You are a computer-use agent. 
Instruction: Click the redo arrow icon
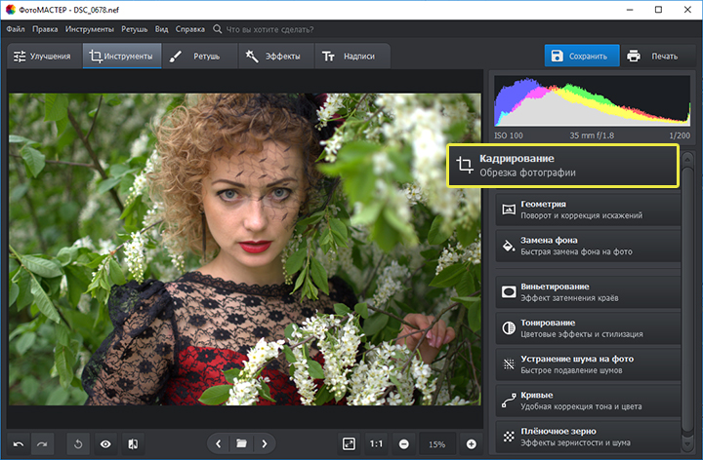tap(44, 443)
